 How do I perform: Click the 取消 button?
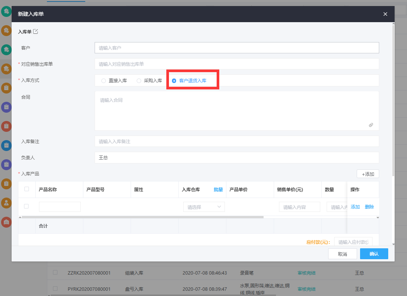(x=342, y=254)
